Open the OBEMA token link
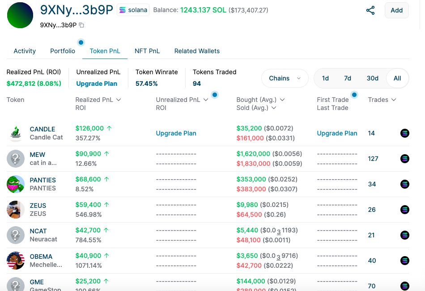 (x=41, y=257)
